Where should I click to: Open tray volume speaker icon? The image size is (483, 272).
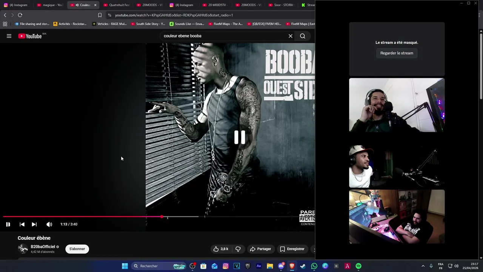click(457, 266)
